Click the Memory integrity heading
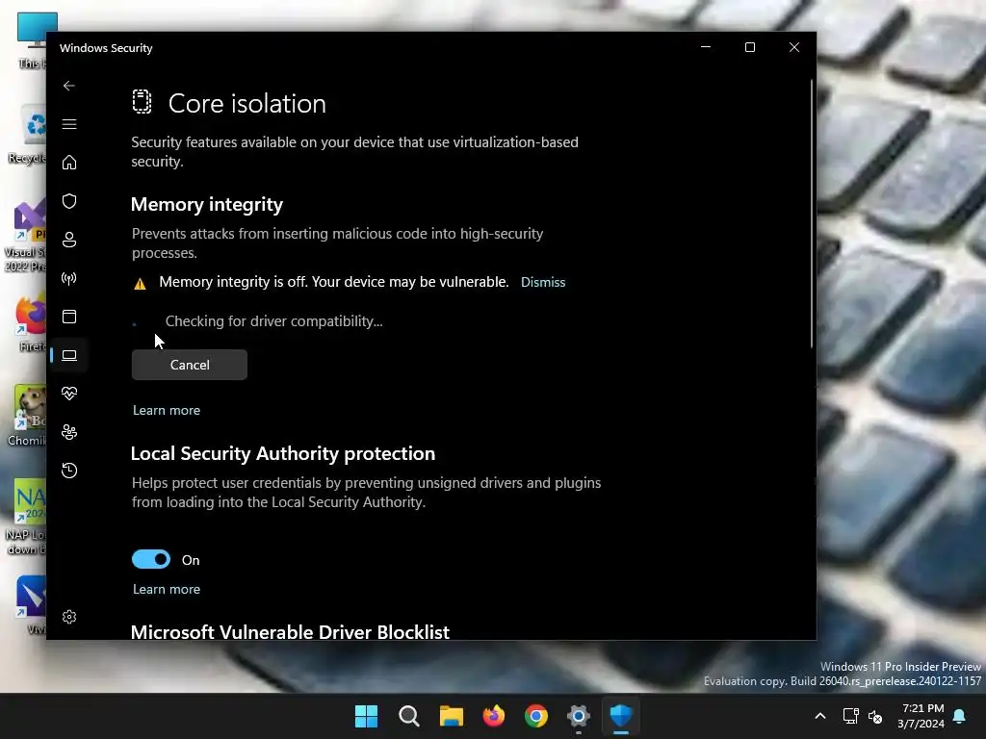The height and width of the screenshot is (739, 986). tap(207, 204)
